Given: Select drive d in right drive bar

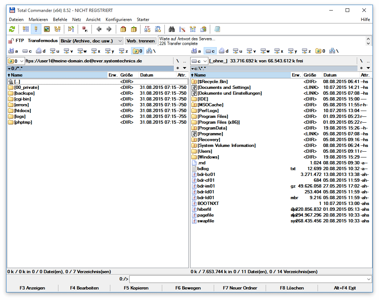Looking at the screenshot, I should pos(224,51).
